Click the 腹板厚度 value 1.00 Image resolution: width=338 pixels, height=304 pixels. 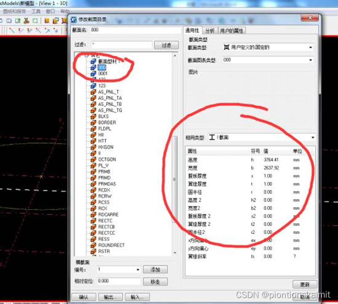tap(268, 176)
